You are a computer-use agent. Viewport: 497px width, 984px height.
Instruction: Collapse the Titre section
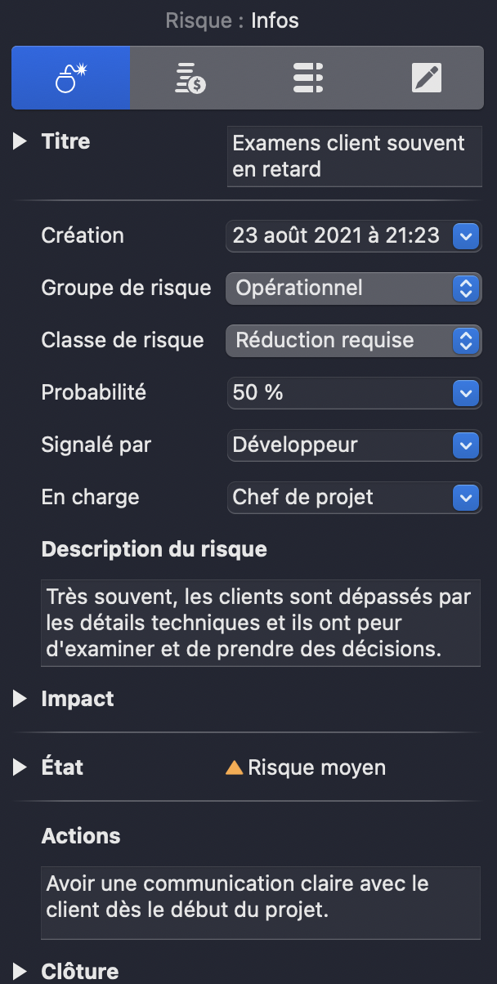pyautogui.click(x=18, y=141)
